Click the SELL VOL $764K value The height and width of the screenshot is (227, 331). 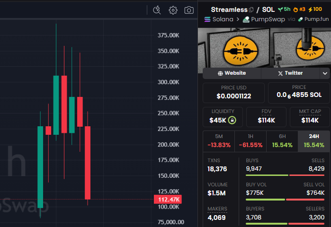(315, 193)
